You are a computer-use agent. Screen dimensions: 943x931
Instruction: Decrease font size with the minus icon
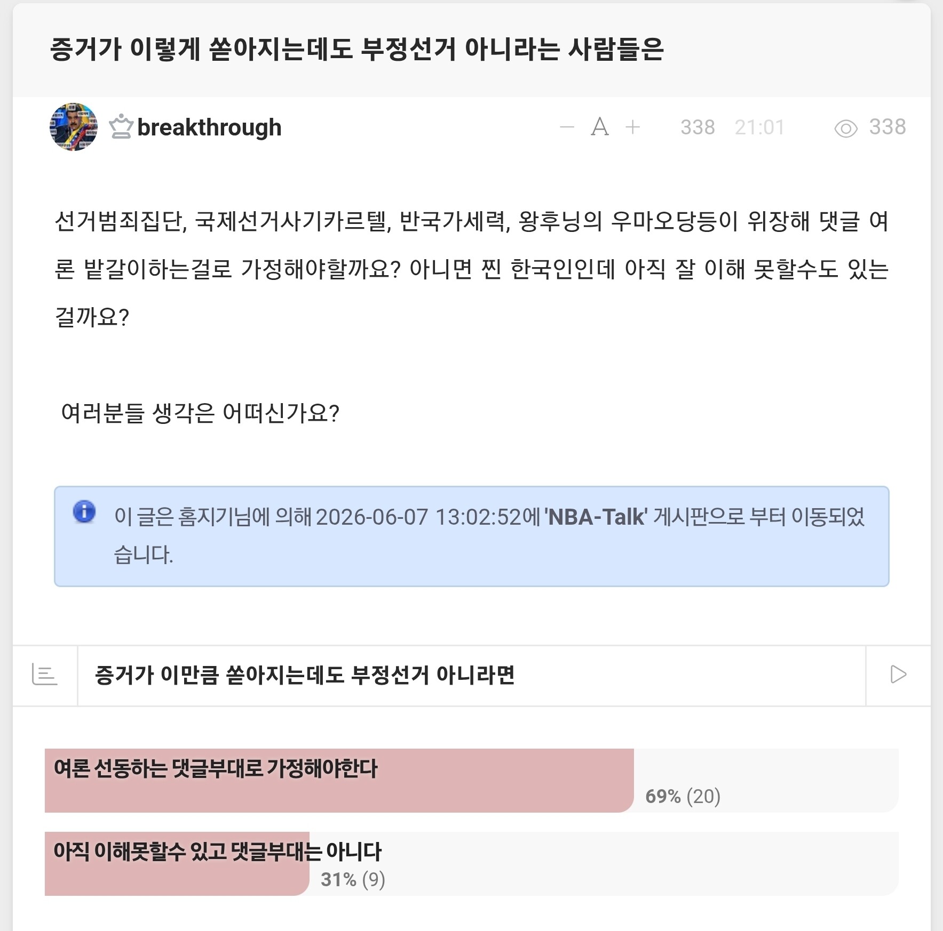pyautogui.click(x=567, y=127)
